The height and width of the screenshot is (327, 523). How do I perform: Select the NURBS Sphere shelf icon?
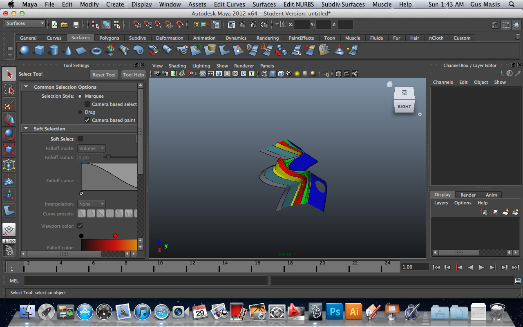tap(25, 50)
